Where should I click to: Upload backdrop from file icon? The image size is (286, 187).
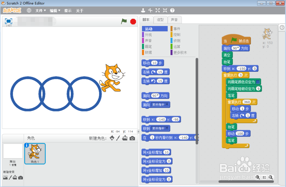coord(15,177)
